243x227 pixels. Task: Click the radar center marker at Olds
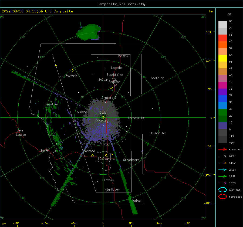point(103,117)
